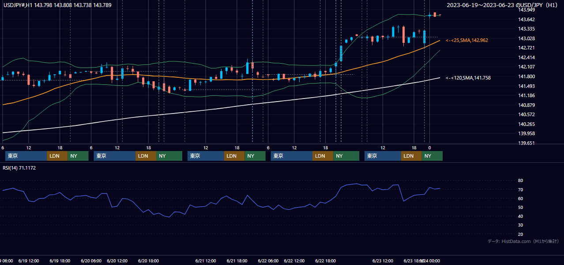Click RSI scale value 30
This screenshot has height=265, width=564.
pyautogui.click(x=520, y=225)
